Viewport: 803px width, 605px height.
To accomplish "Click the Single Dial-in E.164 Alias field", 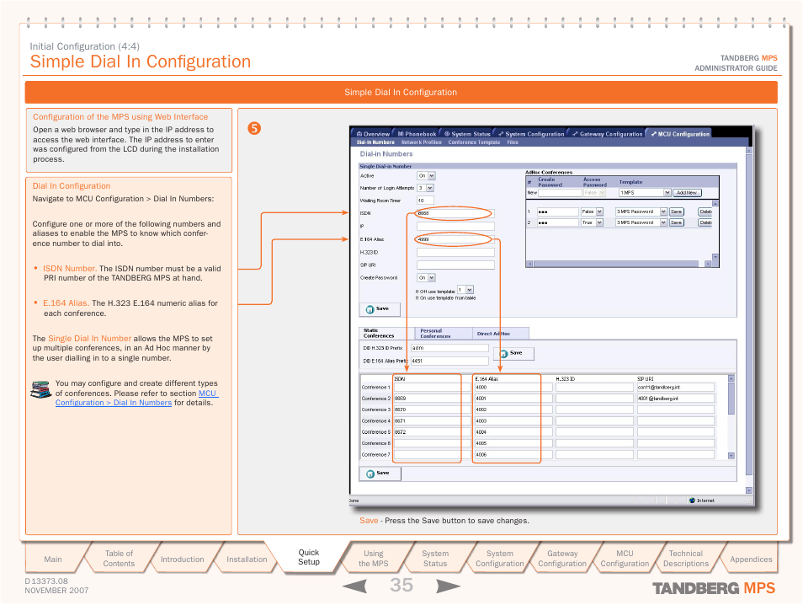I will pos(455,239).
